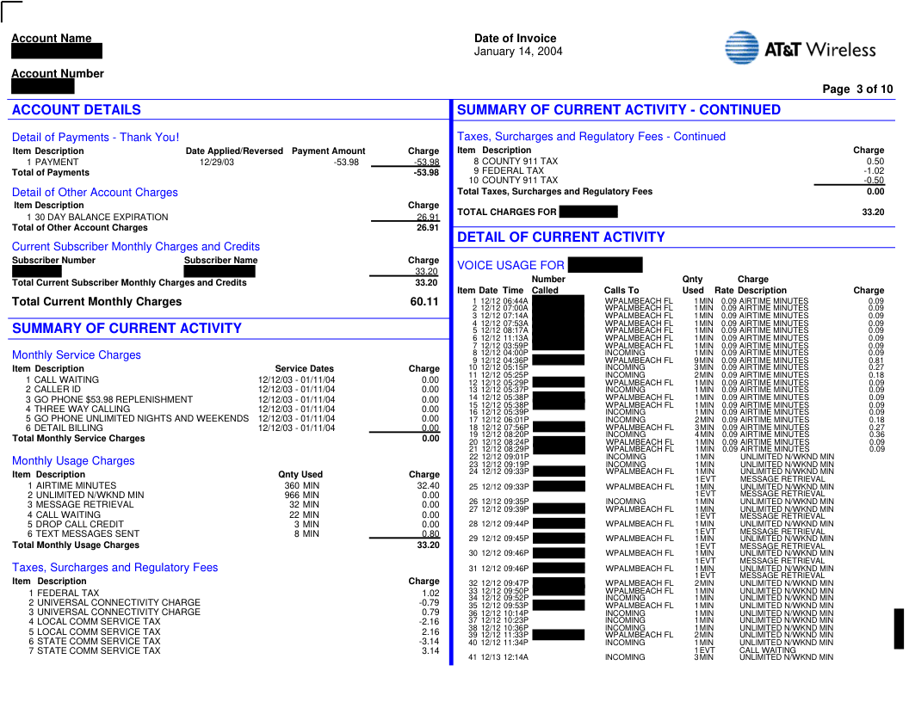Viewport: 909px width, 702px height.
Task: Click the Text Messages Sent usage row
Action: coord(87,534)
